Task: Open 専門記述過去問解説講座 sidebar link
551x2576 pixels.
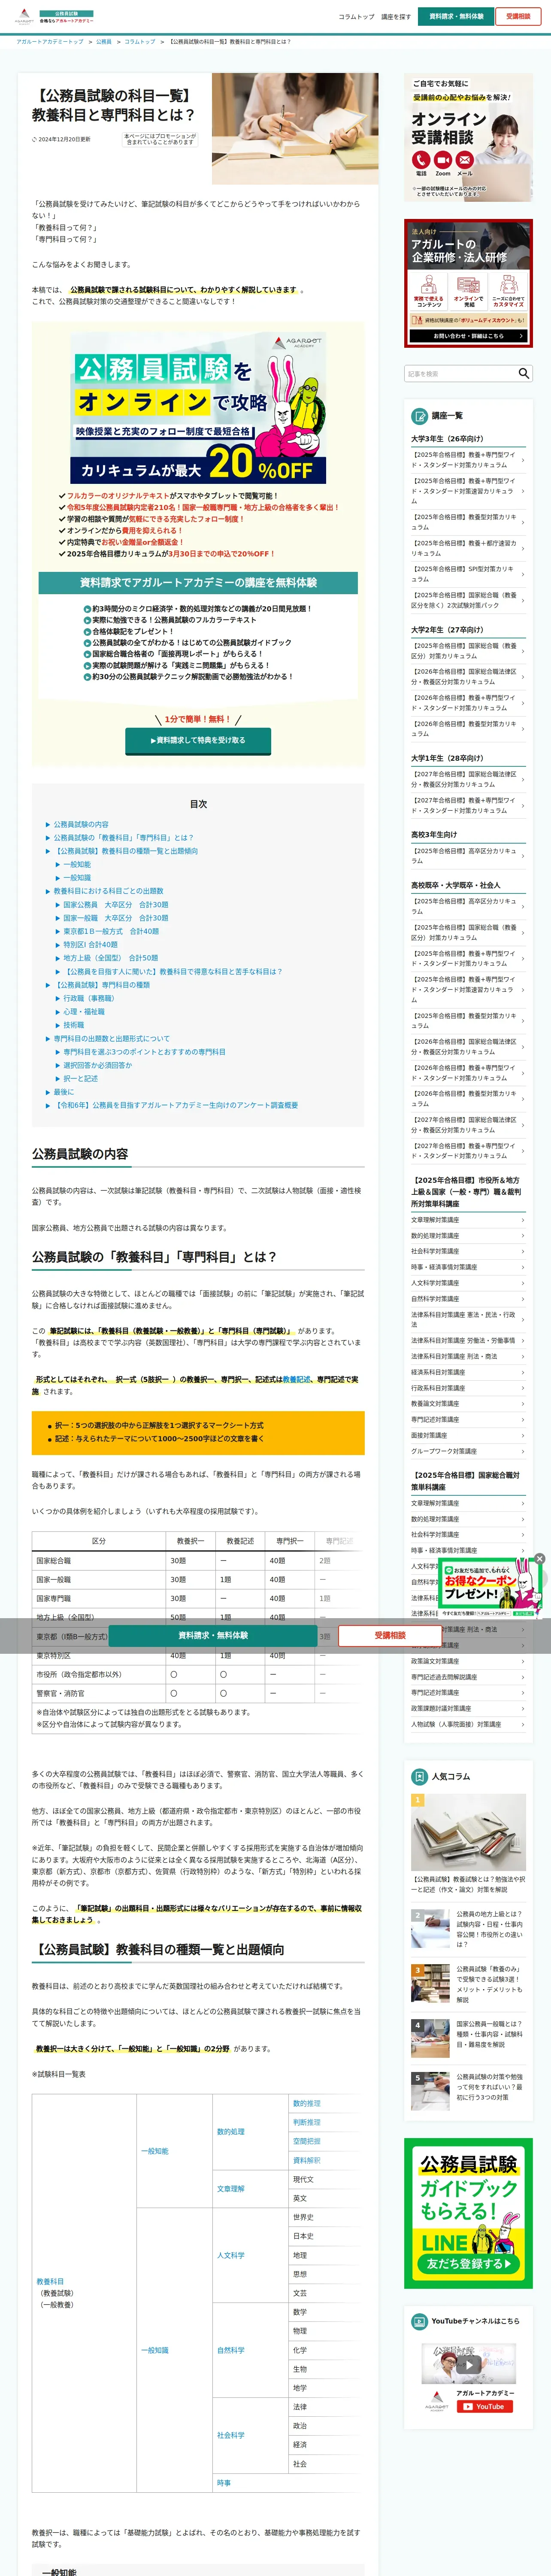Action: pyautogui.click(x=468, y=1677)
